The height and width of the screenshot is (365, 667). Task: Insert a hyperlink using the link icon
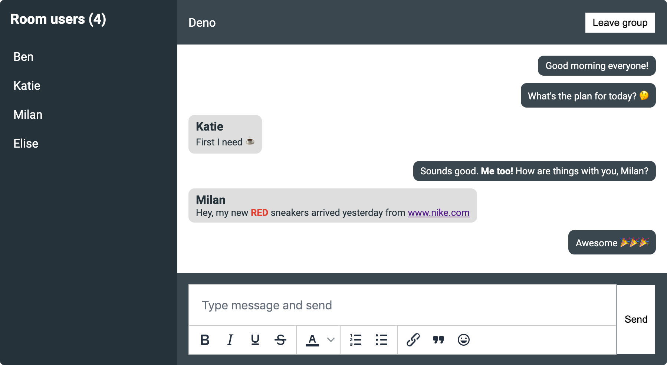[x=413, y=339]
